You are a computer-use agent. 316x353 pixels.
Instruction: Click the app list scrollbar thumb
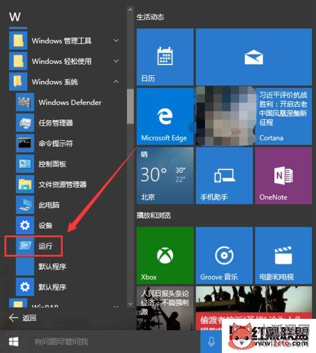tap(130, 106)
